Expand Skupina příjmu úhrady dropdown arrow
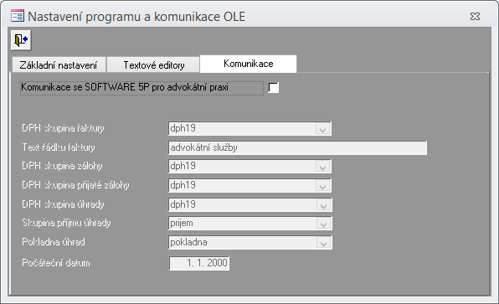The height and width of the screenshot is (304, 499). point(324,224)
